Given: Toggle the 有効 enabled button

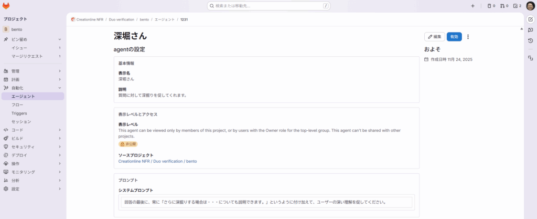Looking at the screenshot, I should tap(454, 37).
